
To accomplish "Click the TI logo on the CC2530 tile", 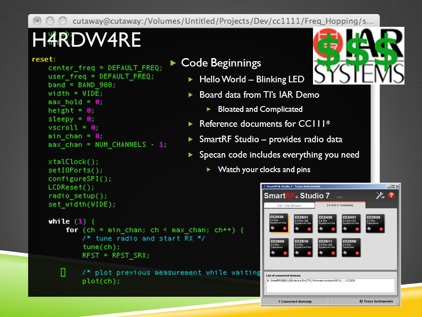I will point(273,228).
